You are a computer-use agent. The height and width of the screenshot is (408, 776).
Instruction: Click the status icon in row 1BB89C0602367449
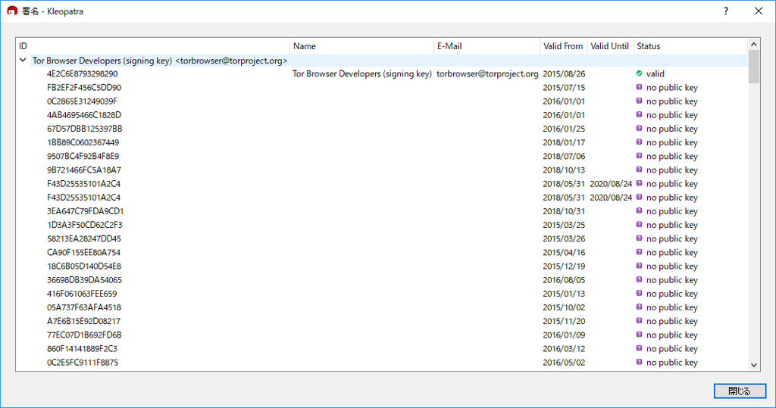[639, 142]
